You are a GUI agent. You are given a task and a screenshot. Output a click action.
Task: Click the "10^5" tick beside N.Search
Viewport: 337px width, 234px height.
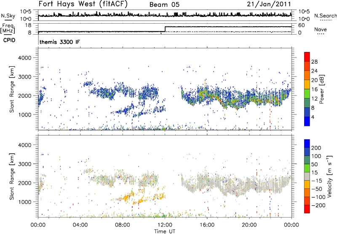304,11
